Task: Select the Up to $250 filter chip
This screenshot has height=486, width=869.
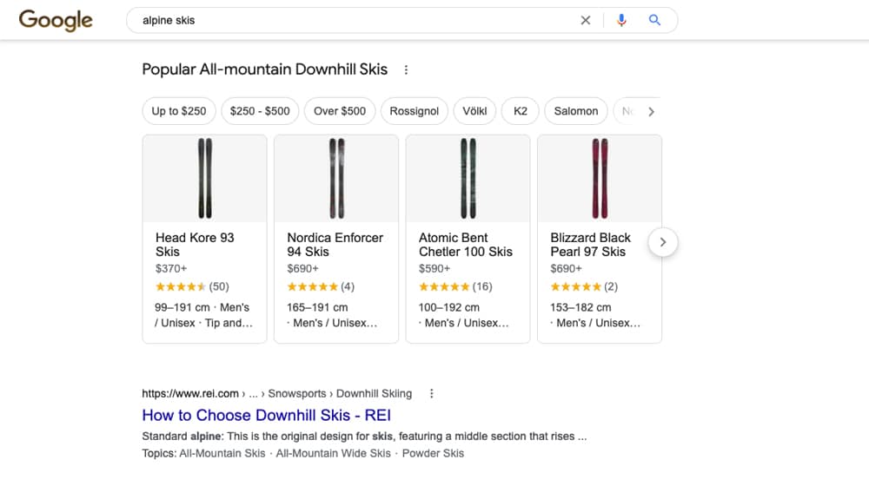Action: click(179, 111)
